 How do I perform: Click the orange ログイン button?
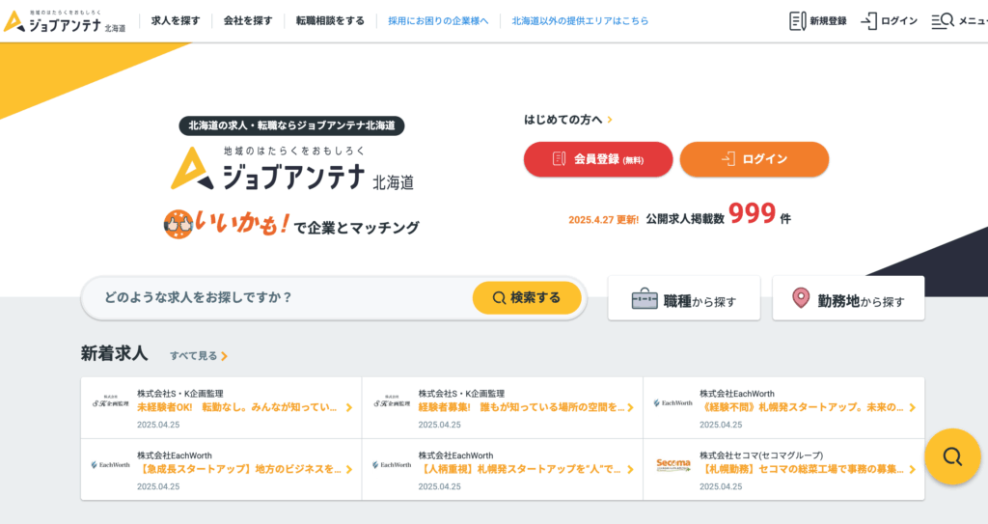[755, 159]
